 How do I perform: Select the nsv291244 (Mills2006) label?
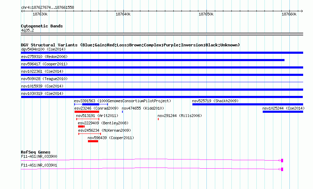(x=180, y=116)
